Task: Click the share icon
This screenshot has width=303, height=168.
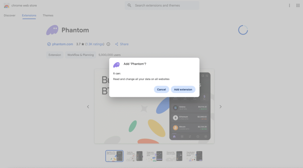Action: (117, 44)
